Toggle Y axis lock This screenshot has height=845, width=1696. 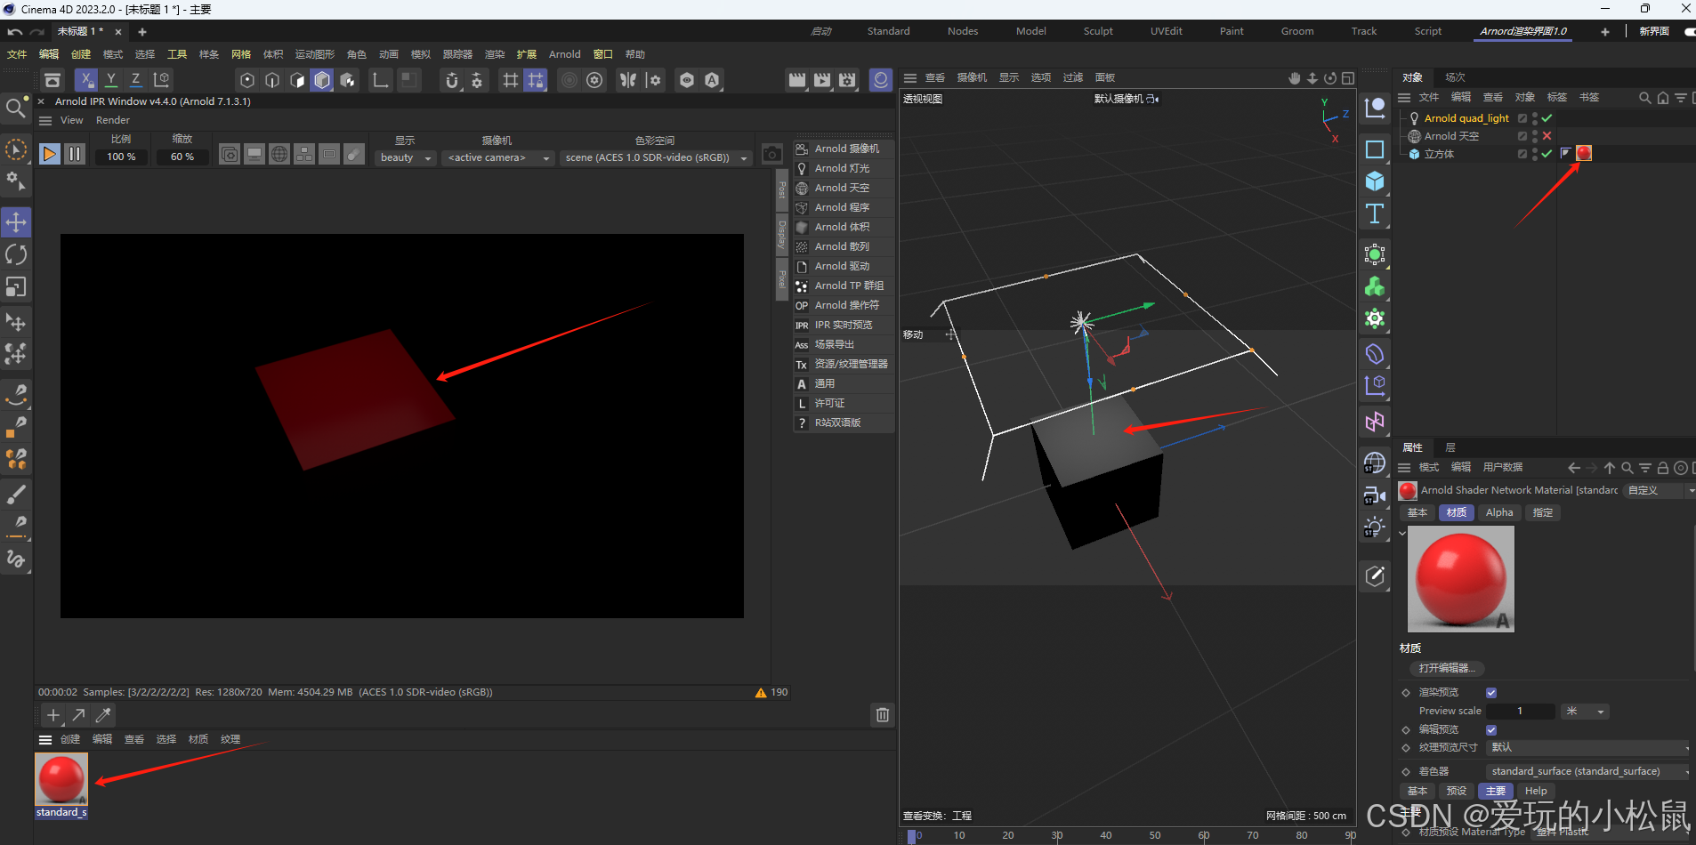click(111, 80)
